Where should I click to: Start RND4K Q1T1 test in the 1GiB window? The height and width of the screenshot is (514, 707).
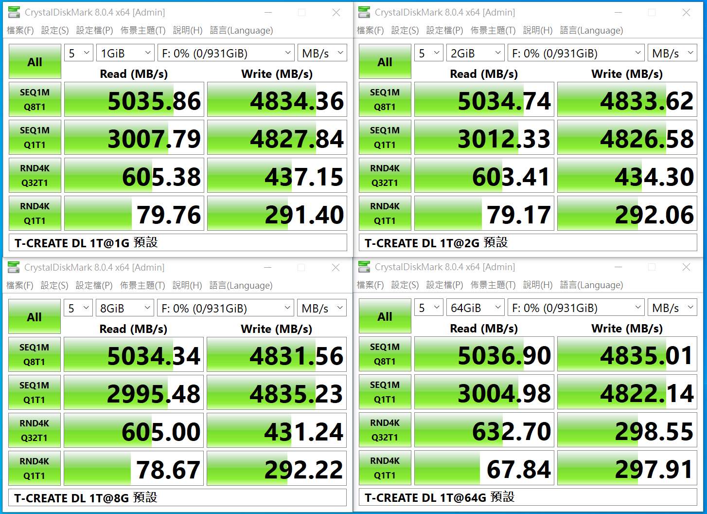pos(35,214)
